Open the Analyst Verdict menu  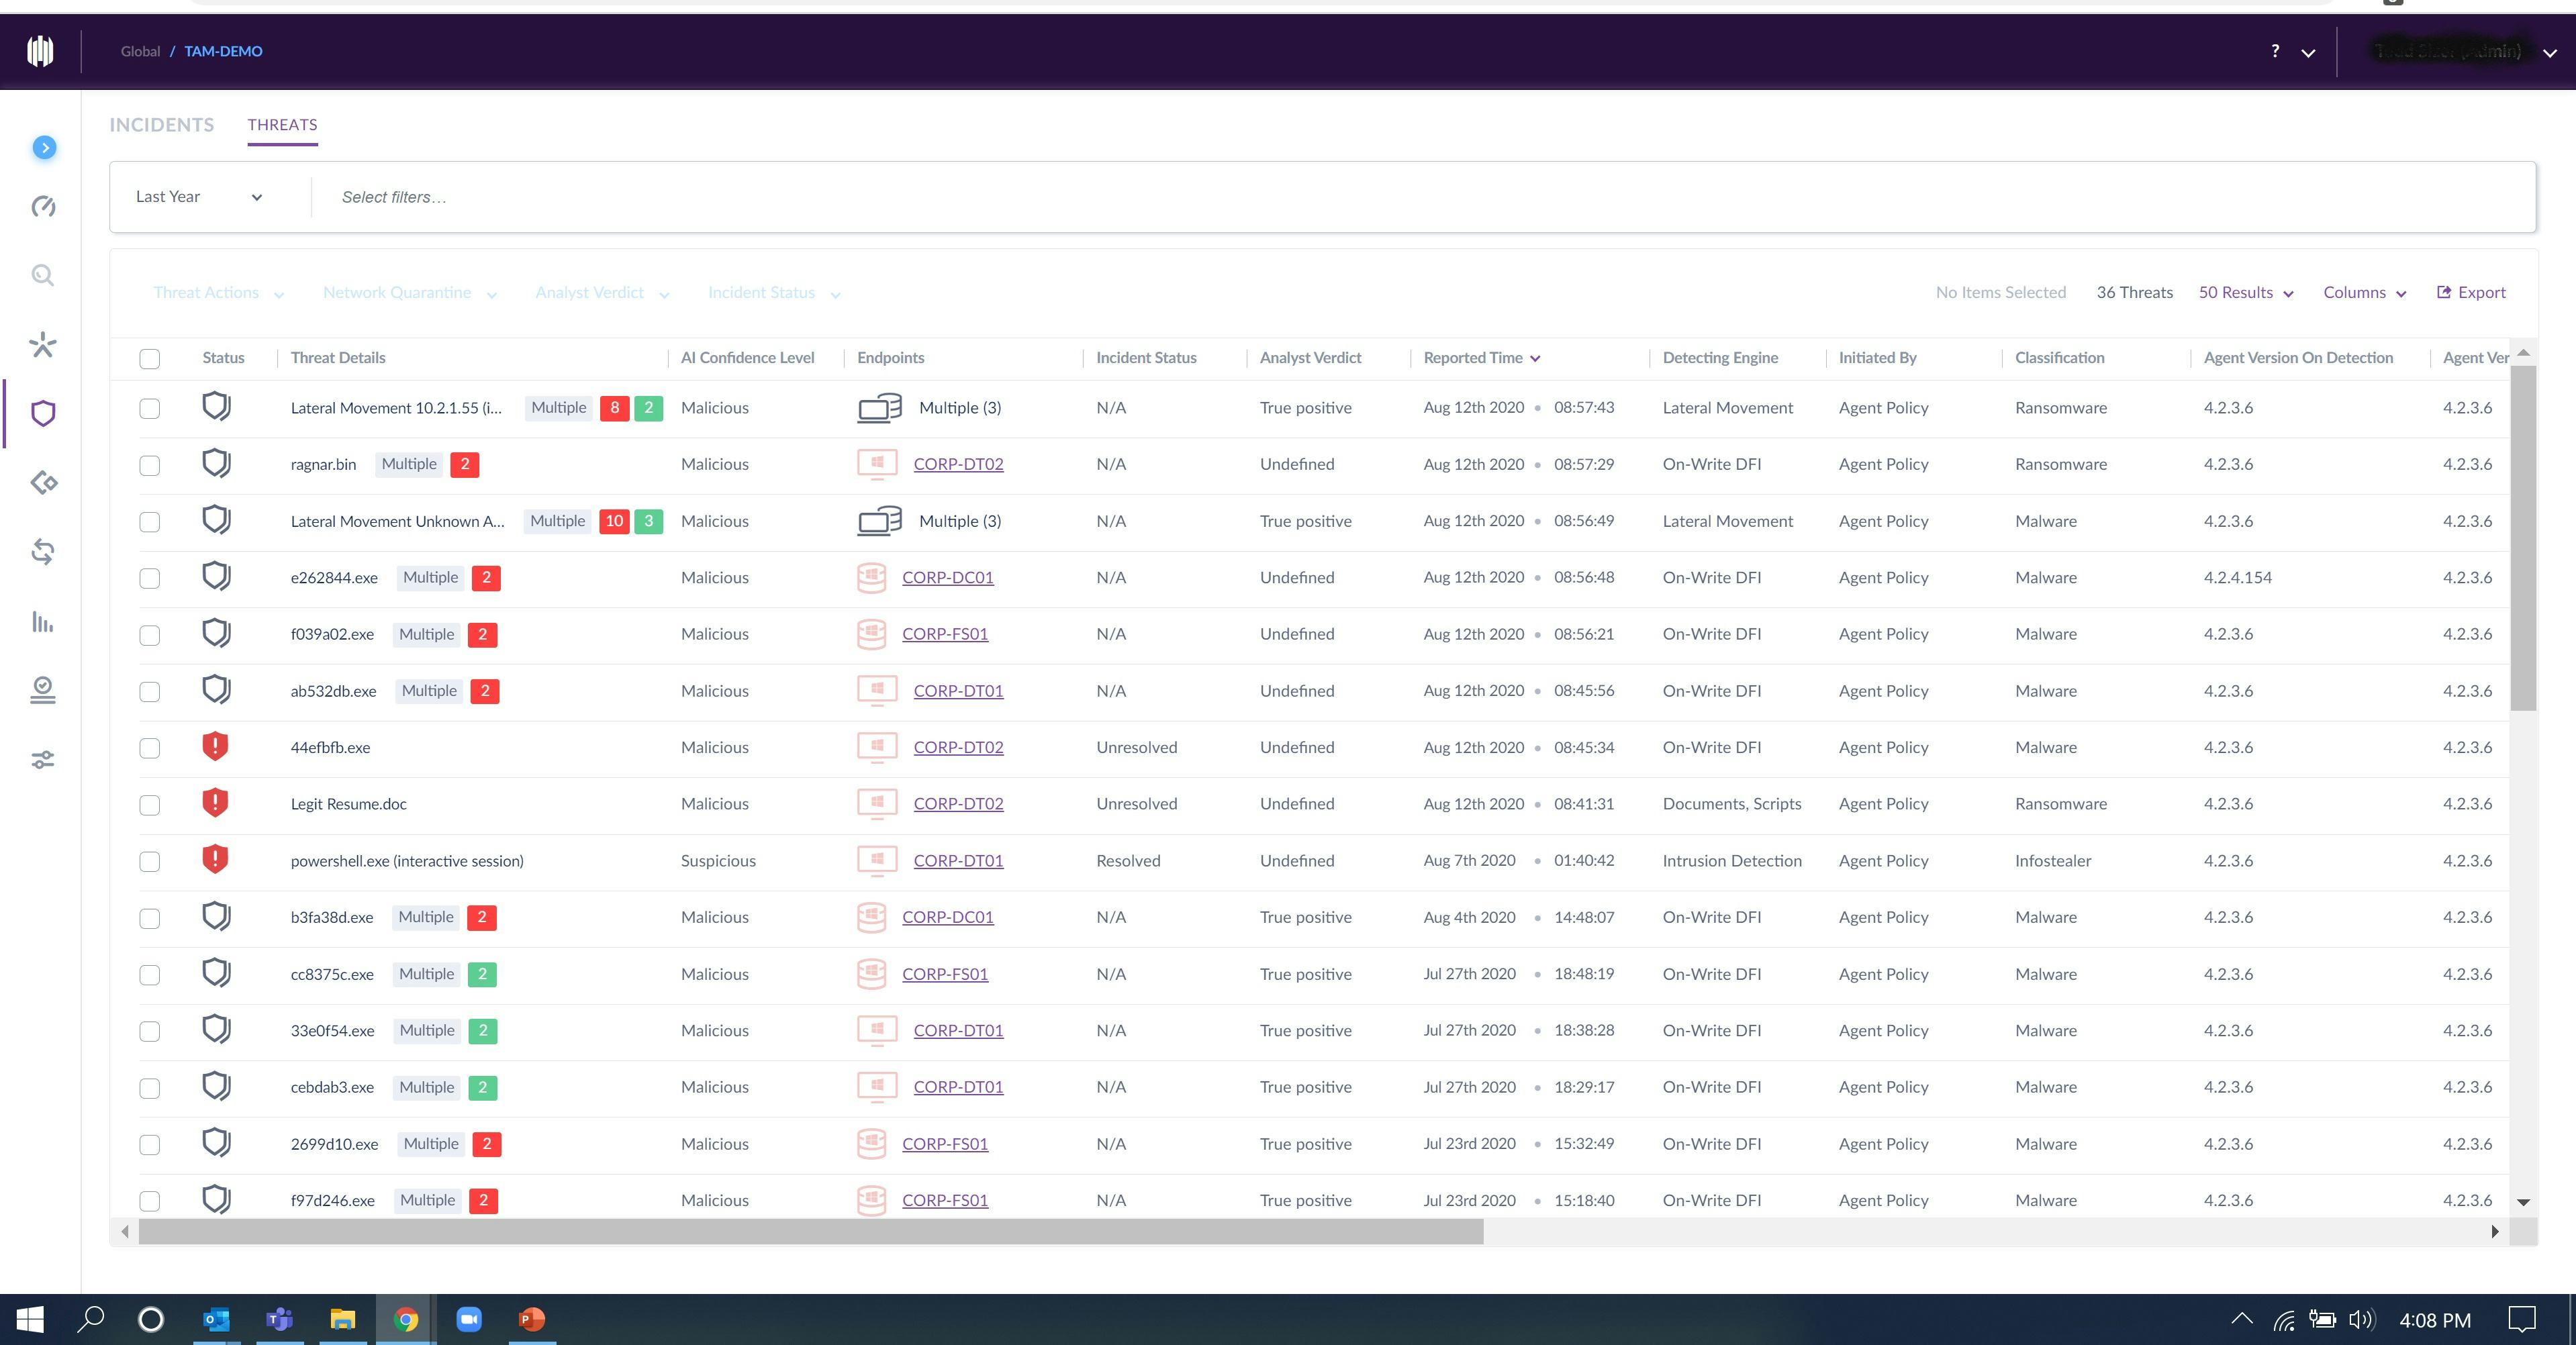coord(599,292)
